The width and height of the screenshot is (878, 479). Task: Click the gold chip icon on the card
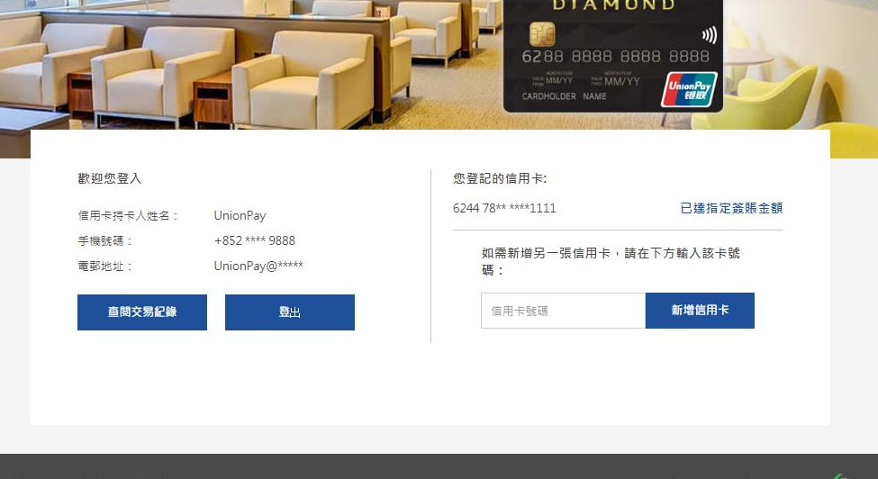(x=542, y=34)
